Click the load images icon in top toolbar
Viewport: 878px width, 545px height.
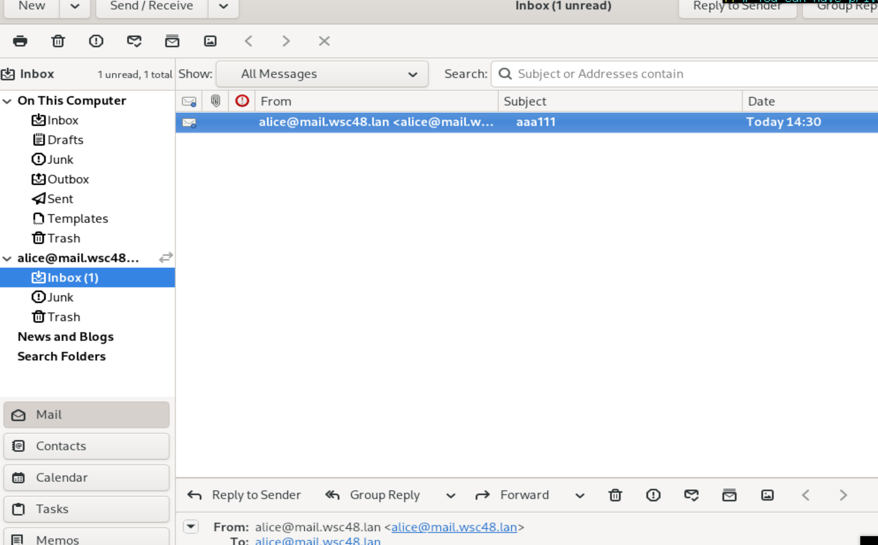coord(210,41)
